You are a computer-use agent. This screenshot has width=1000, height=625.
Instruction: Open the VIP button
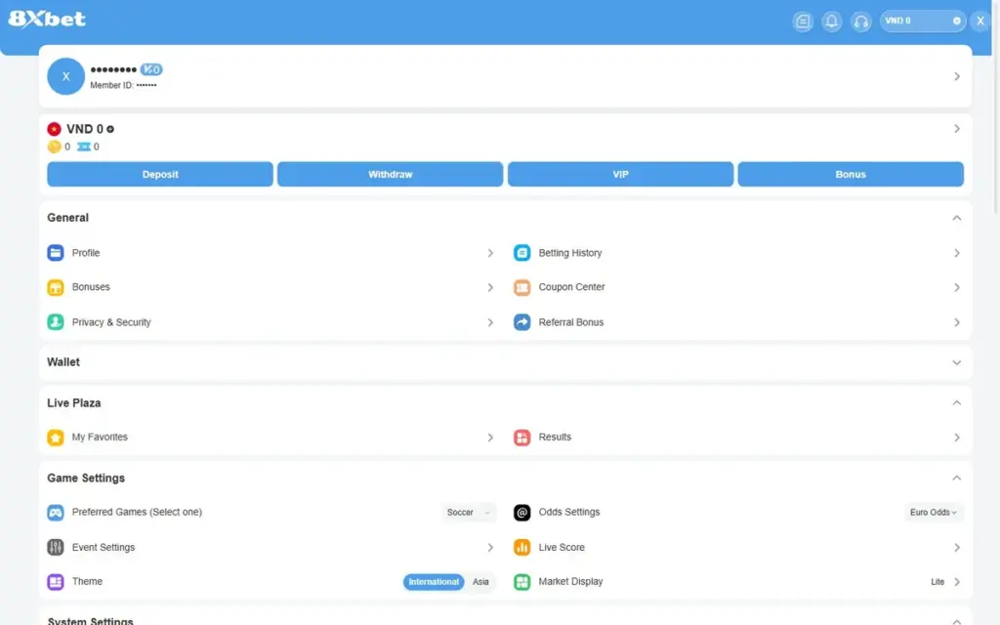[x=620, y=174]
